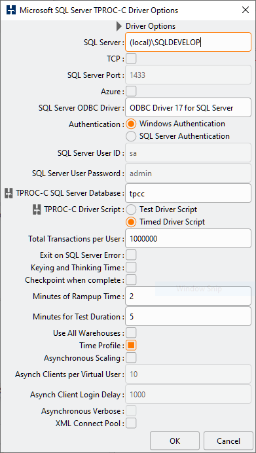Click Total Transactions per User field
Image resolution: width=256 pixels, height=453 pixels.
tap(189, 239)
